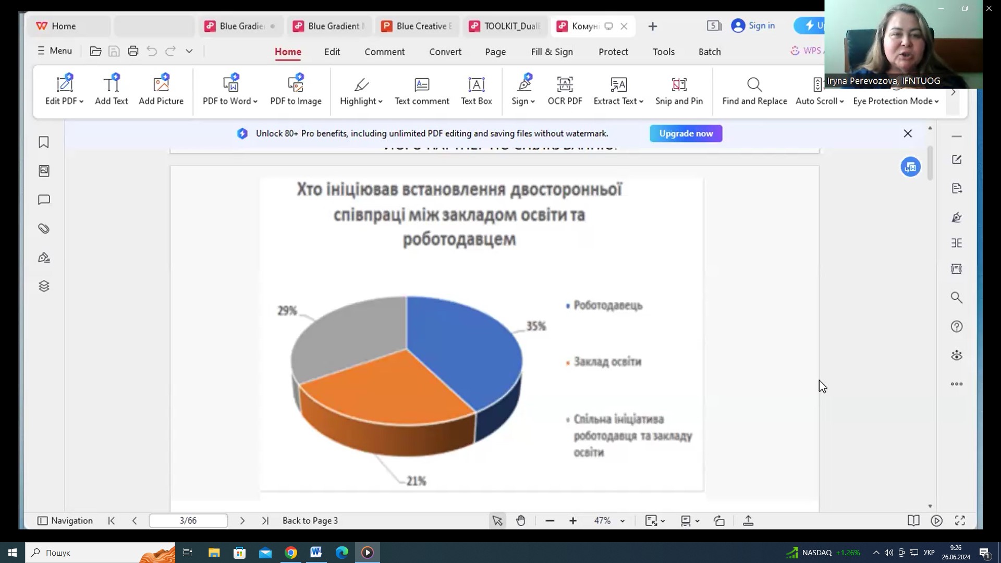This screenshot has height=563, width=1001.
Task: Expand the PDF to Word options
Action: click(255, 102)
